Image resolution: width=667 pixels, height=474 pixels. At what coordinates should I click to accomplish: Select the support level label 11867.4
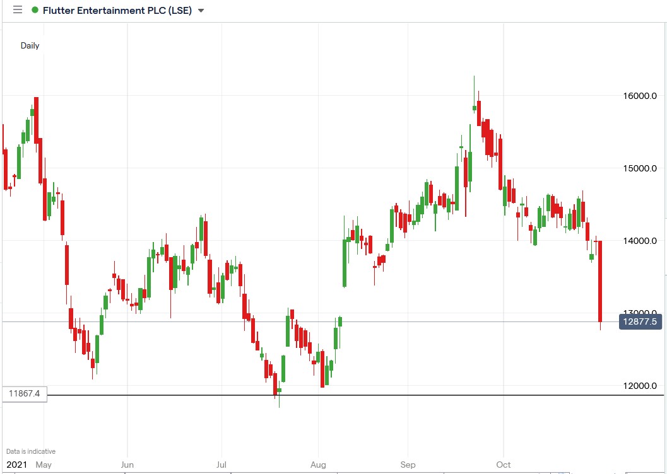23,393
